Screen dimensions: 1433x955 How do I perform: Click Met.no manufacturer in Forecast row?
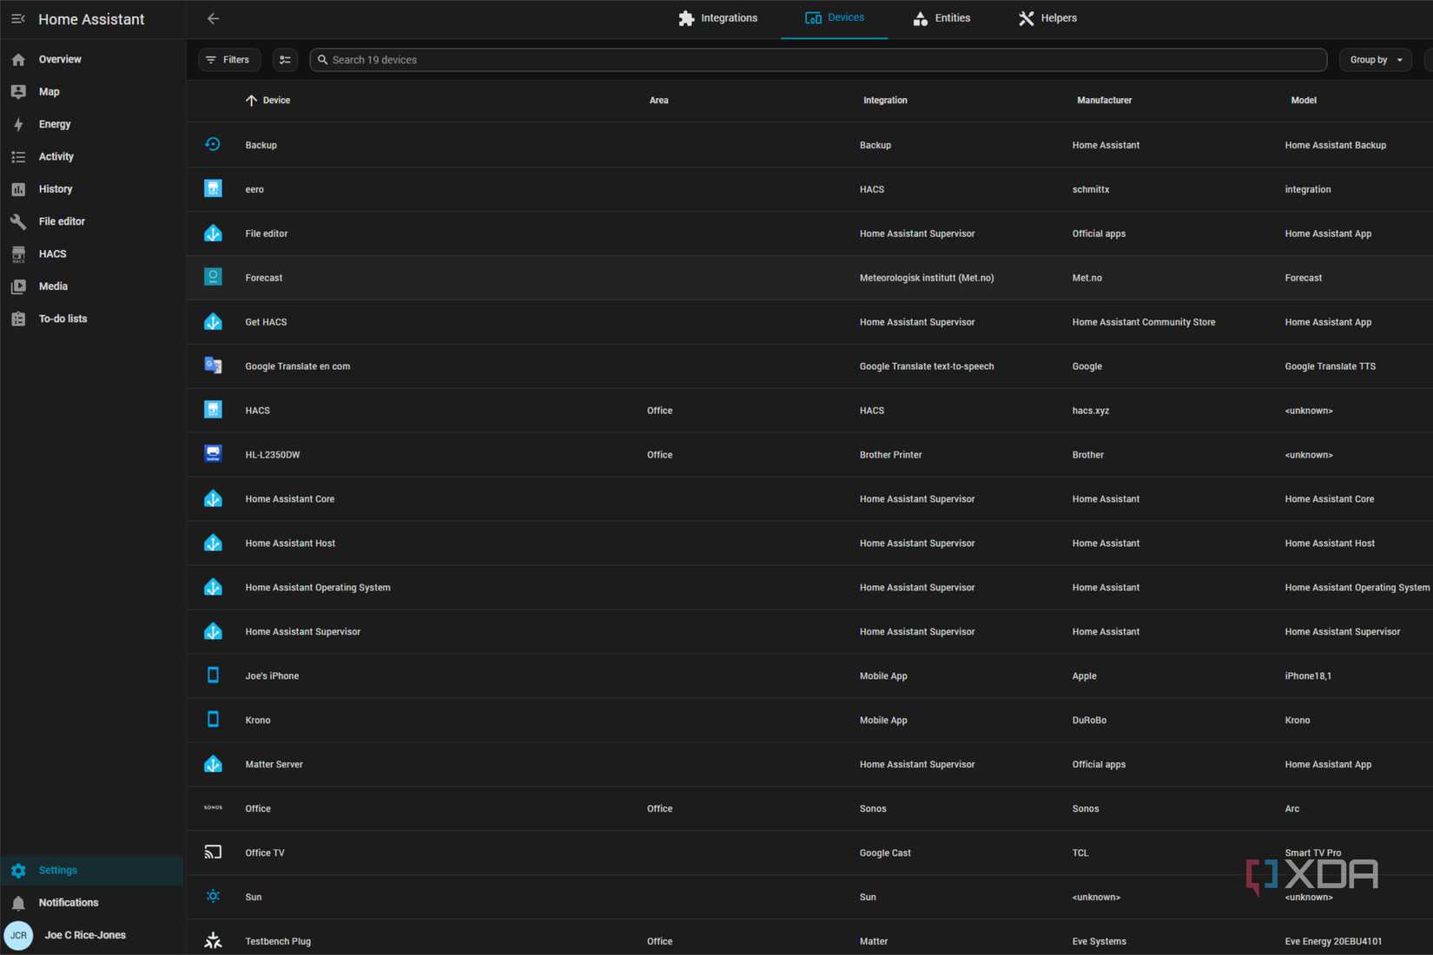(1087, 278)
